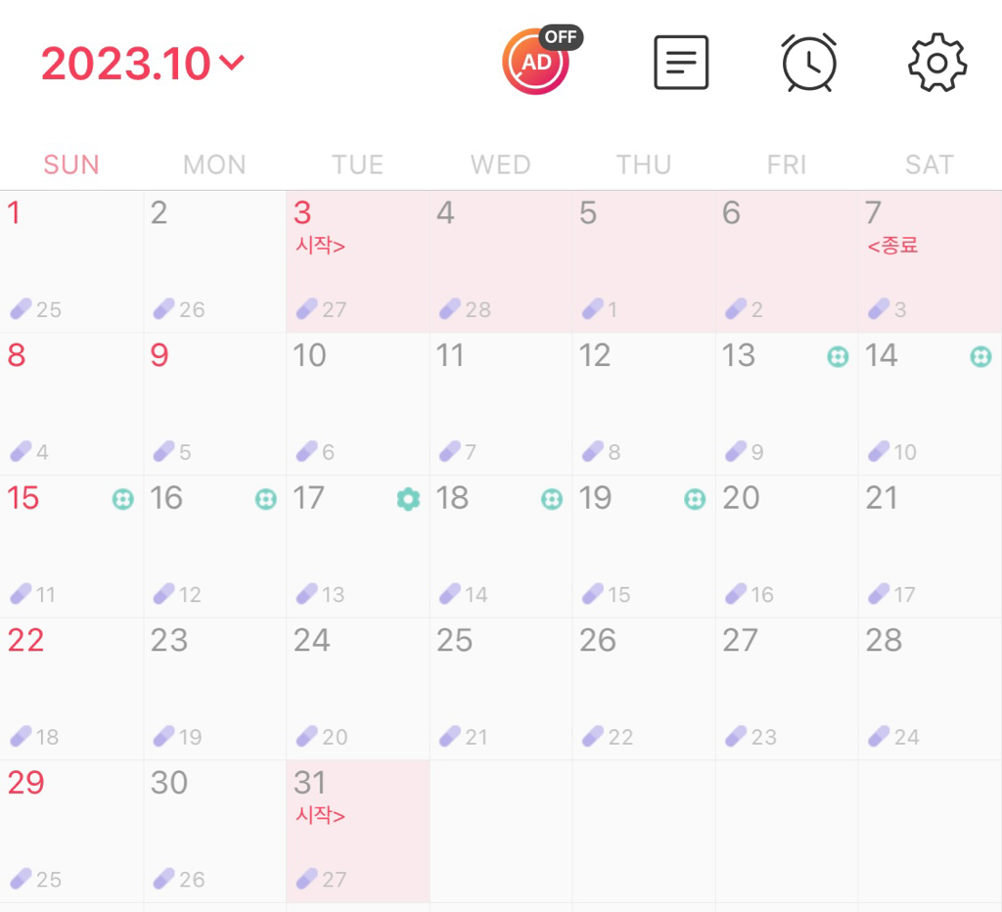Expand the 2023.10 month dropdown
1002x912 pixels.
[127, 65]
